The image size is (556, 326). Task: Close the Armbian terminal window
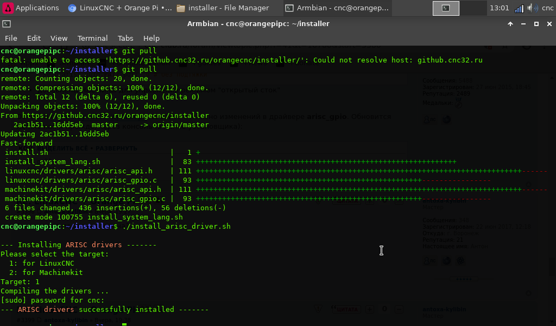pos(548,24)
